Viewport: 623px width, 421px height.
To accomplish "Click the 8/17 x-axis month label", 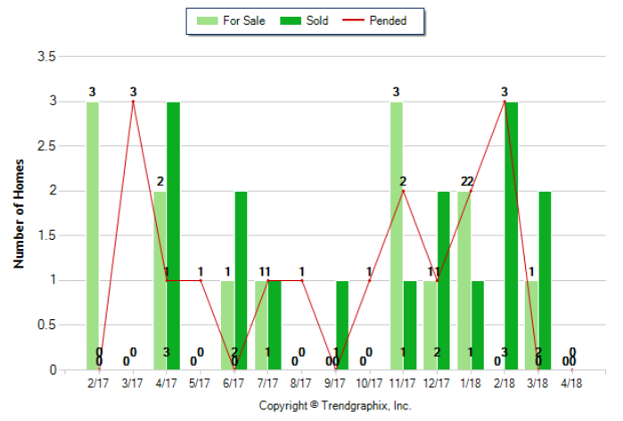I will coord(301,384).
